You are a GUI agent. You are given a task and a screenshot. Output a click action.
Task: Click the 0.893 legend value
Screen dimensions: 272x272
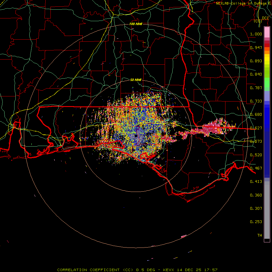pos(256,61)
